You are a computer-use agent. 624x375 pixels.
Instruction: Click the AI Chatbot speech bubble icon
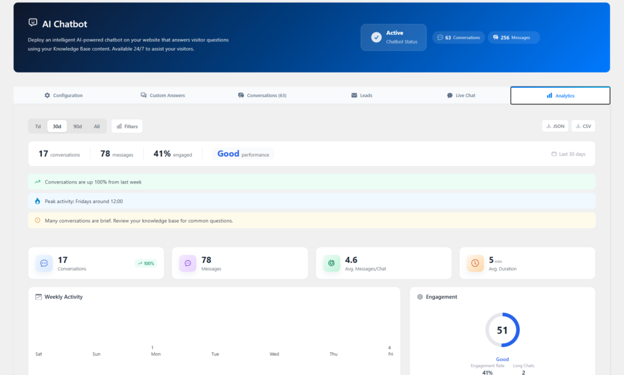pyautogui.click(x=32, y=23)
